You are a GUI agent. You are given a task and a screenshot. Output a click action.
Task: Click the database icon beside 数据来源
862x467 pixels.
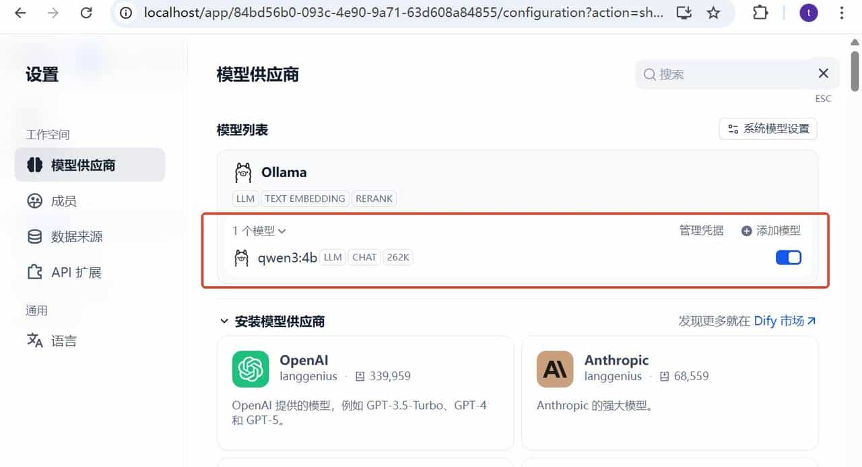click(34, 236)
